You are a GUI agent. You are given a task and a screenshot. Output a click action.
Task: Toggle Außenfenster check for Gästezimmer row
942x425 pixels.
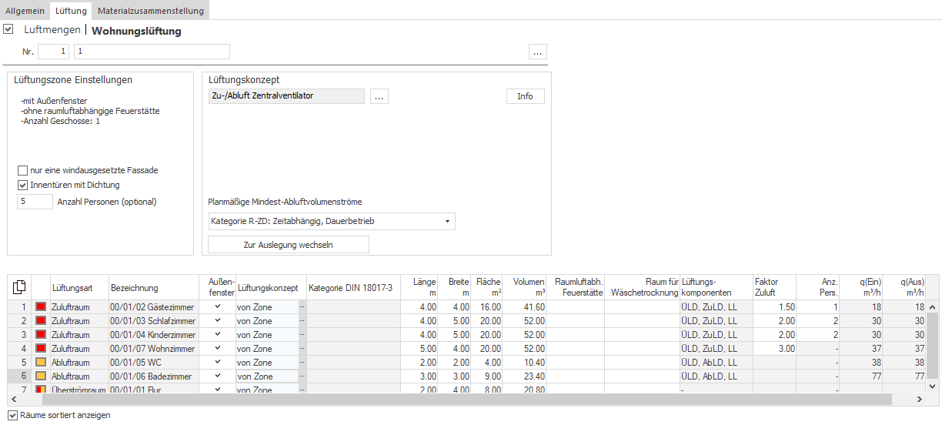pos(218,306)
